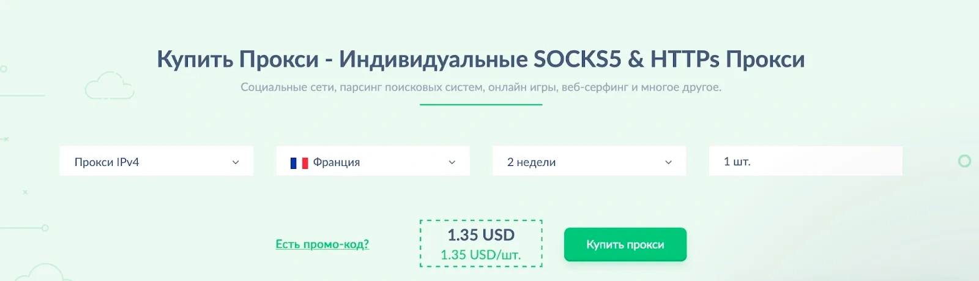Image resolution: width=979 pixels, height=281 pixels.
Task: Click the 1.35 USD/шт. per-unit price
Action: 481,255
